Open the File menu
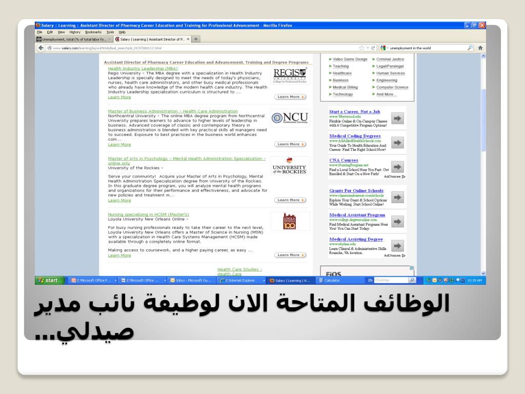This screenshot has width=525, height=394. [39, 32]
